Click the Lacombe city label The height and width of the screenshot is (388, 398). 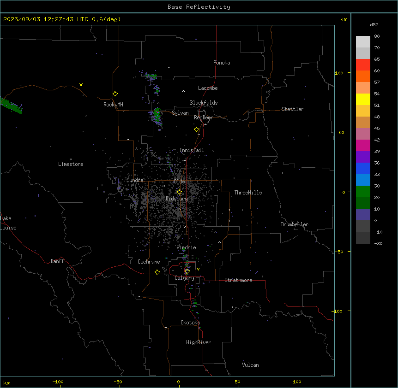208,88
